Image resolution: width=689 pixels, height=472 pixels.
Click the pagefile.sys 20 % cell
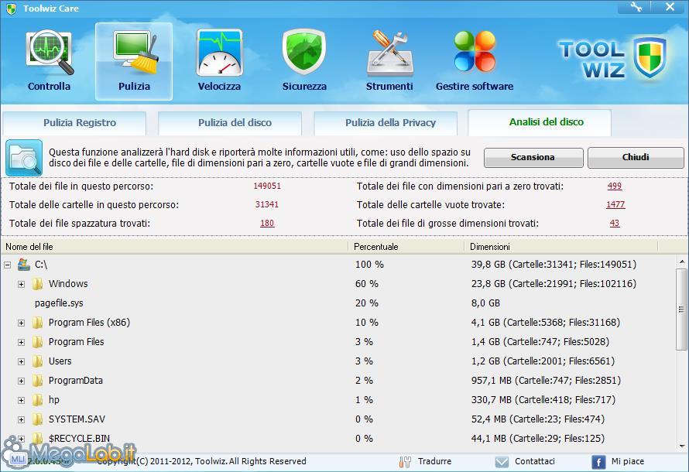[x=367, y=303]
